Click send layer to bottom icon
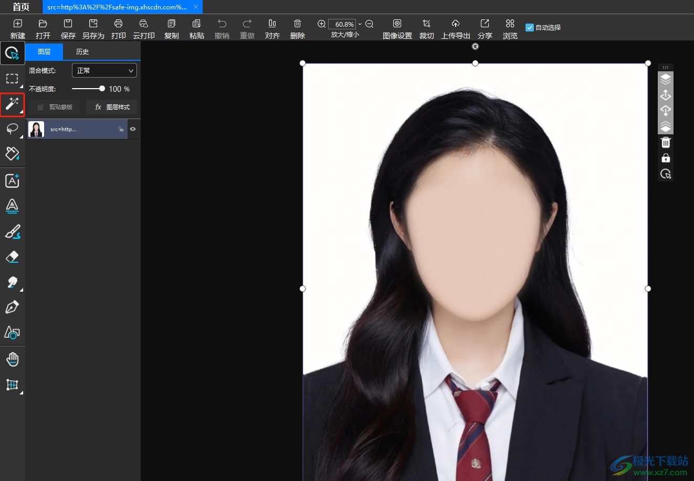Viewport: 694px width, 481px height. [666, 126]
